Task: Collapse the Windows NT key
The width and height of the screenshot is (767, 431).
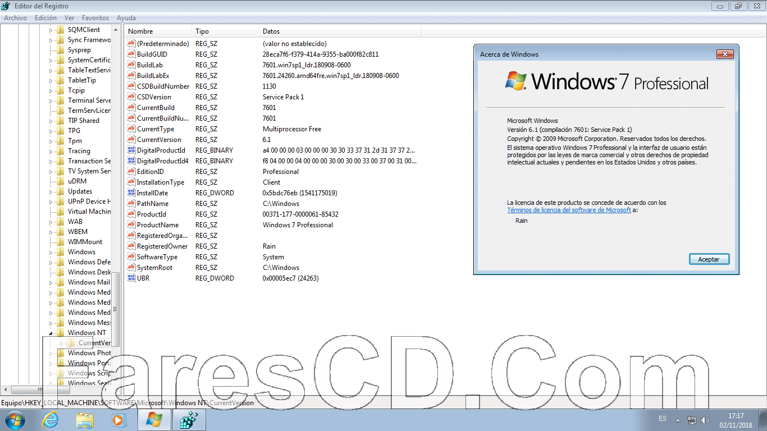Action: coord(51,333)
